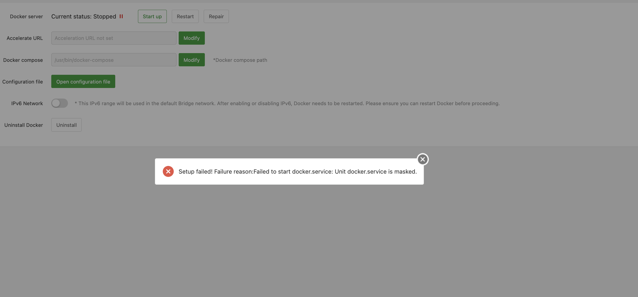Click the IPv6 range description note
Image resolution: width=638 pixels, height=297 pixels.
[x=287, y=103]
